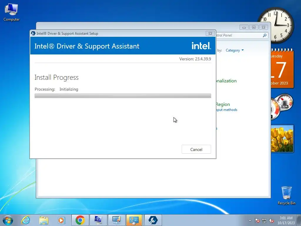This screenshot has width=301, height=226.
Task: Close the Control Panel window
Action: (x=264, y=27)
